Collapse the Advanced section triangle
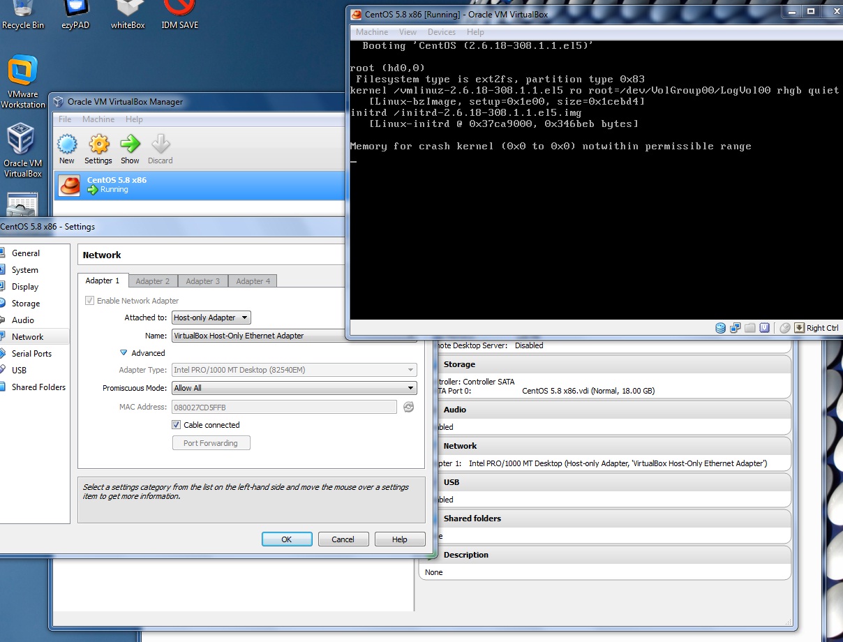The width and height of the screenshot is (843, 642). 124,353
